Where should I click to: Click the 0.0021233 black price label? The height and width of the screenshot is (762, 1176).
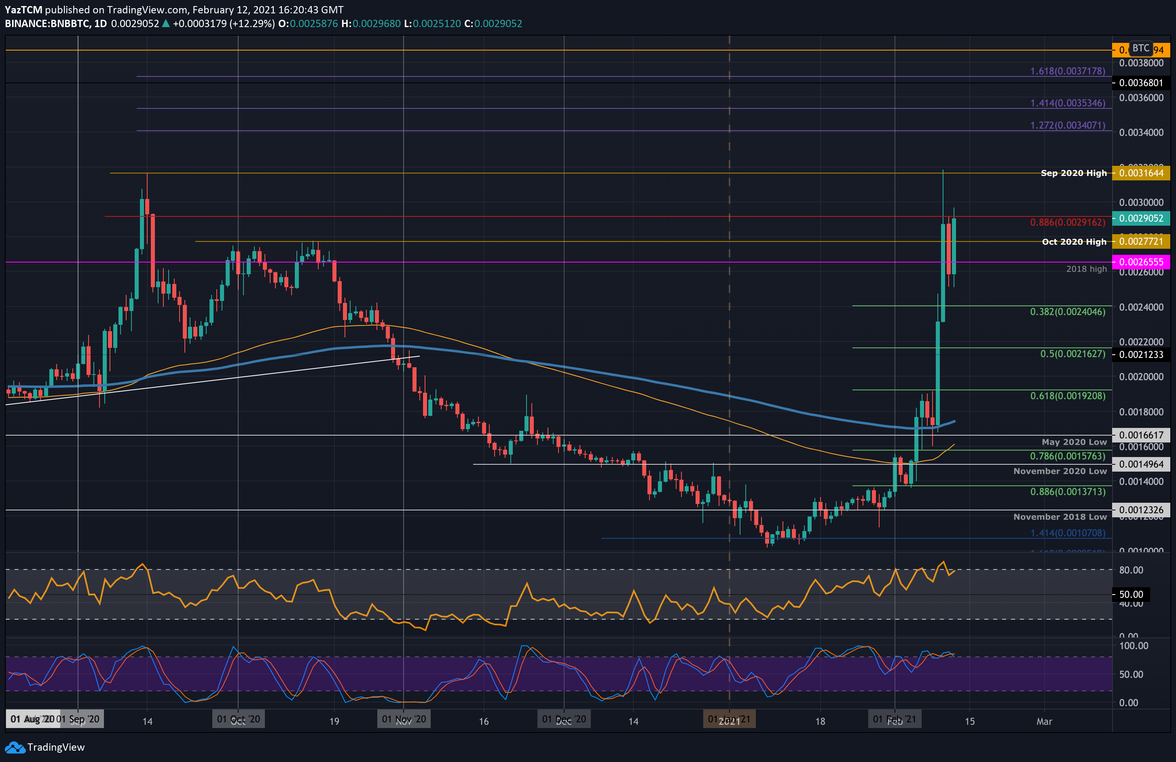(x=1140, y=354)
